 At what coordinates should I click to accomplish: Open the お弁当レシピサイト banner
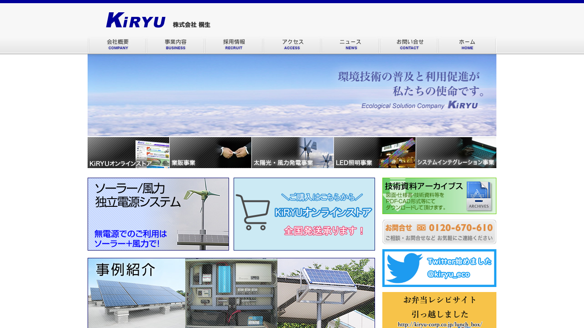439,311
